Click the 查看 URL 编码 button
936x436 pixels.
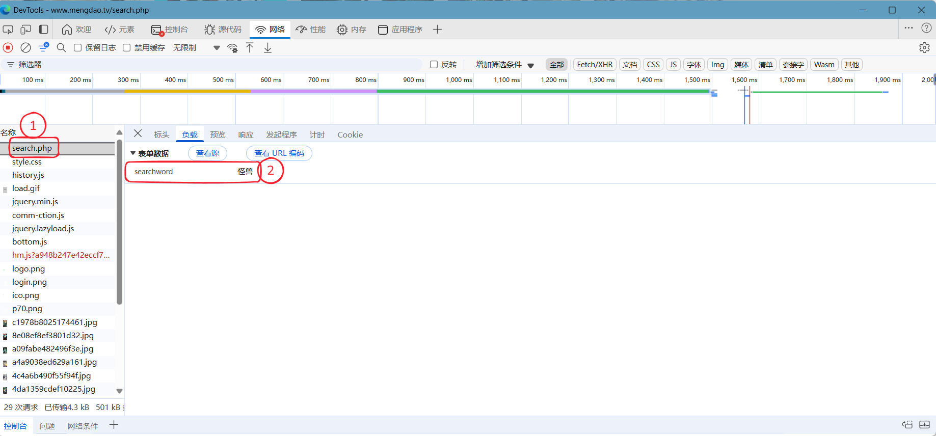(279, 153)
